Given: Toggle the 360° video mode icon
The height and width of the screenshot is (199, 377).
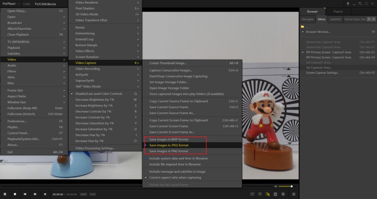Looking at the screenshot, I should 252,194.
